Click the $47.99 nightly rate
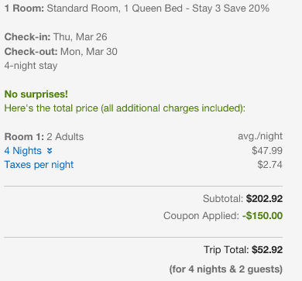302x281 pixels. click(267, 151)
